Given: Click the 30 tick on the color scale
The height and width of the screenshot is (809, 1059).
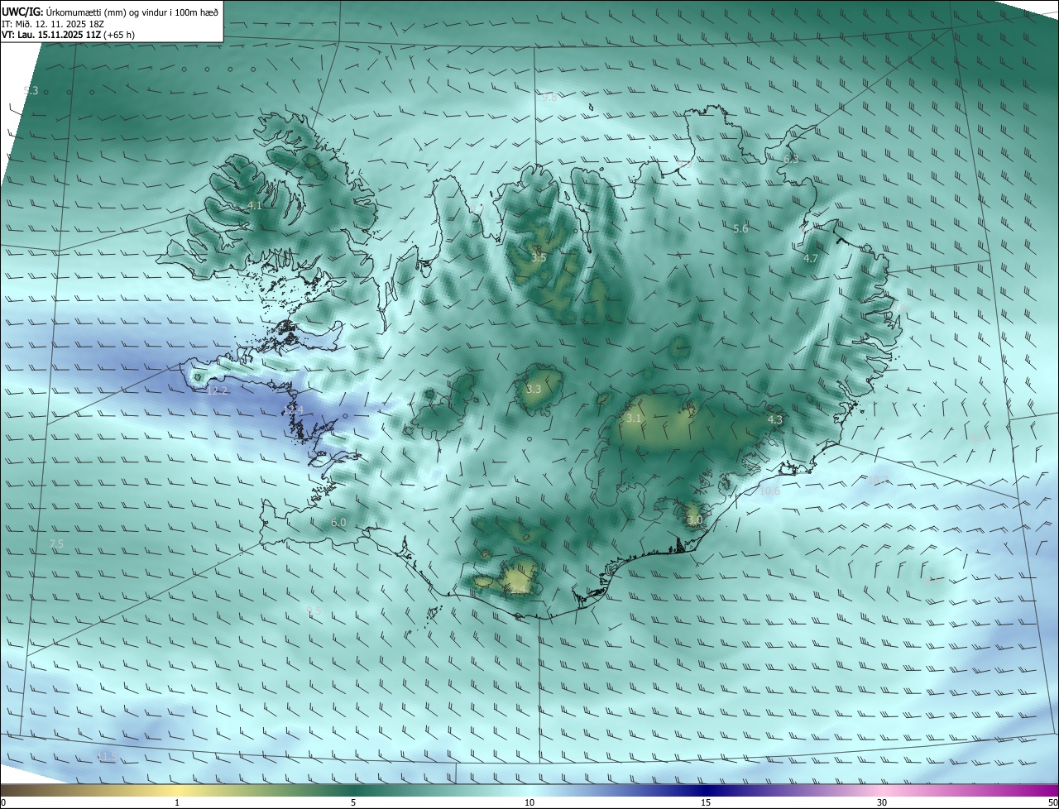Looking at the screenshot, I should pos(882,803).
